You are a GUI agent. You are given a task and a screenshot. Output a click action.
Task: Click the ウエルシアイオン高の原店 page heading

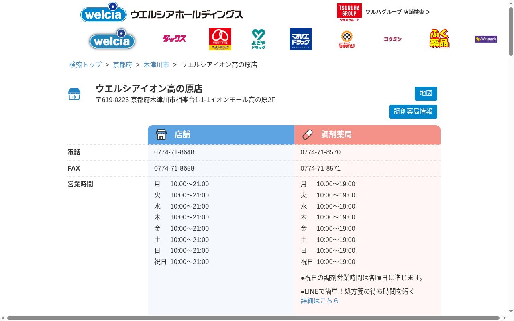(149, 89)
